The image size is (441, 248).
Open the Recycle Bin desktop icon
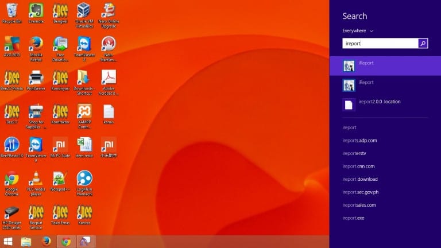coord(12,13)
